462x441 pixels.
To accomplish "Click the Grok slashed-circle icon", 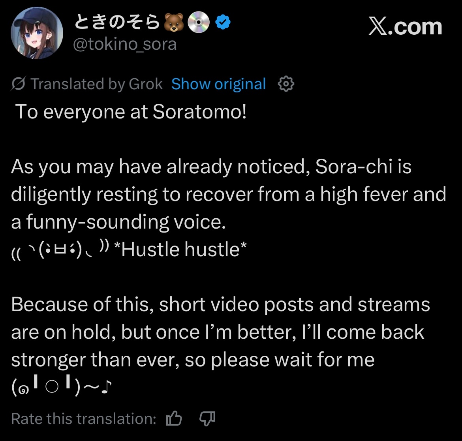I will pos(19,84).
